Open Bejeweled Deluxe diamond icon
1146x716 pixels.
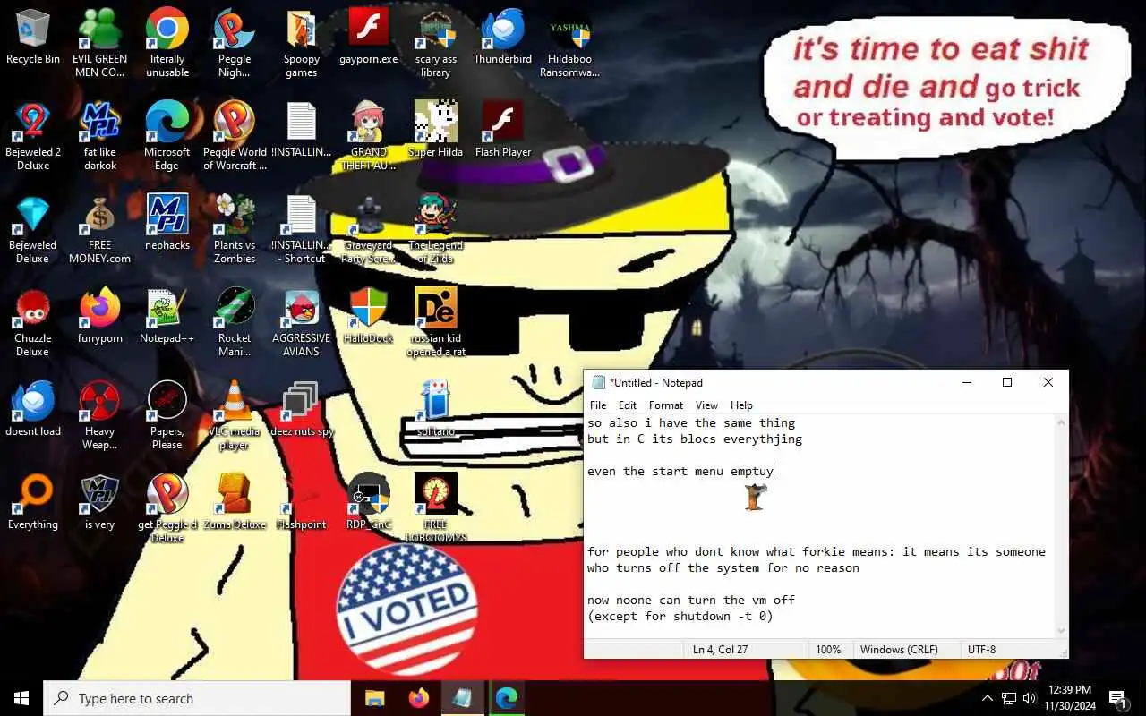[x=33, y=229]
